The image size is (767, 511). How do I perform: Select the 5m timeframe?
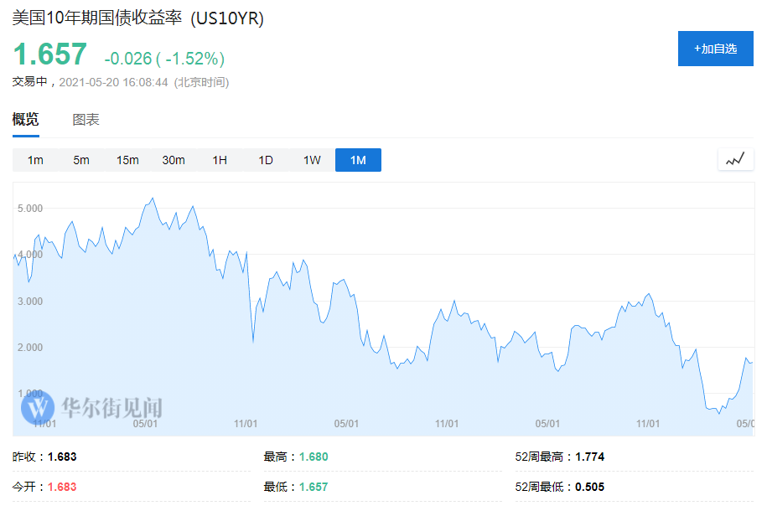[81, 160]
